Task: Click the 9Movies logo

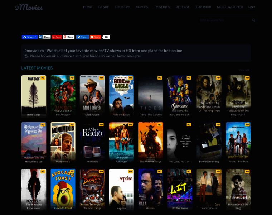Action: point(29,7)
